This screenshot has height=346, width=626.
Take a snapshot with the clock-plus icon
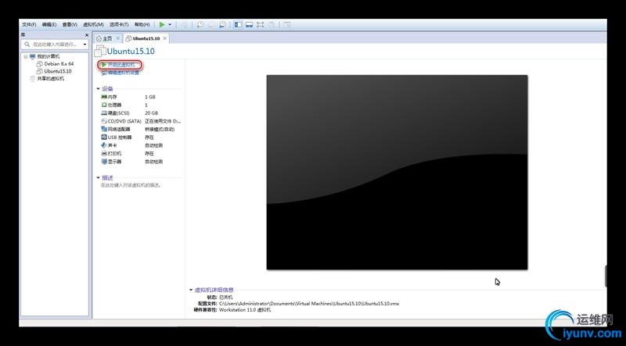(x=200, y=25)
